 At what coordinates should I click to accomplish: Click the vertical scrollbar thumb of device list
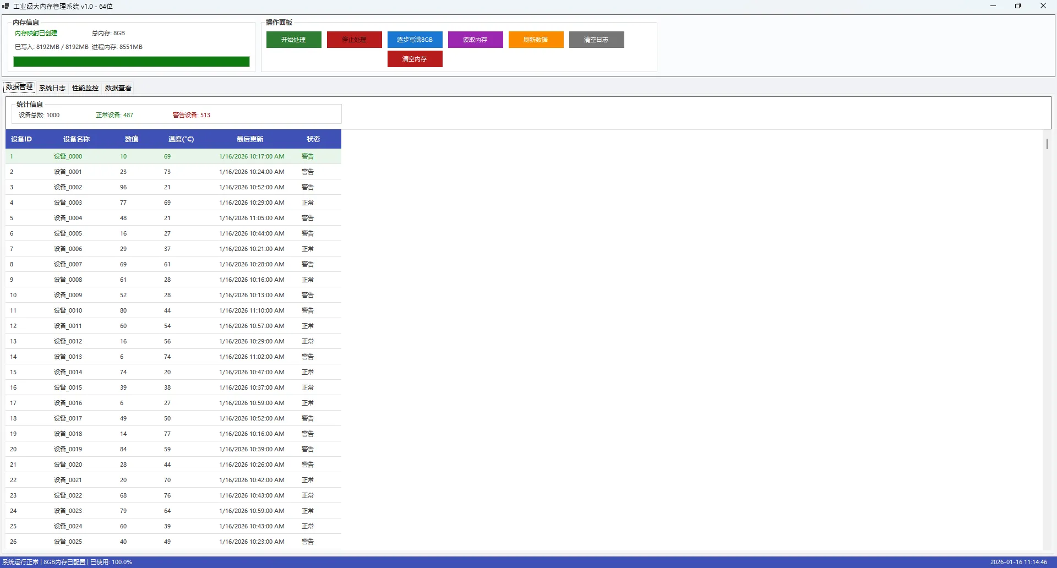1047,144
